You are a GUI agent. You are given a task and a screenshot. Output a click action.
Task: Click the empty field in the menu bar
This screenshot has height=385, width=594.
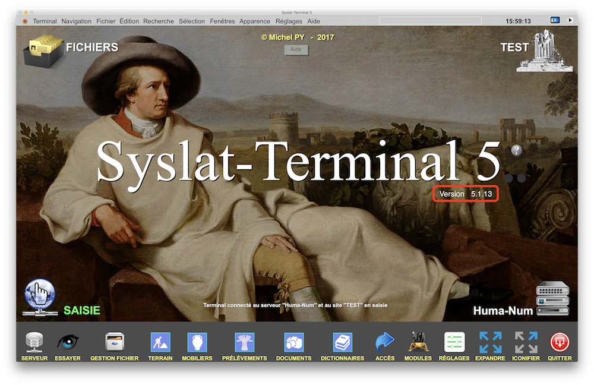(430, 20)
